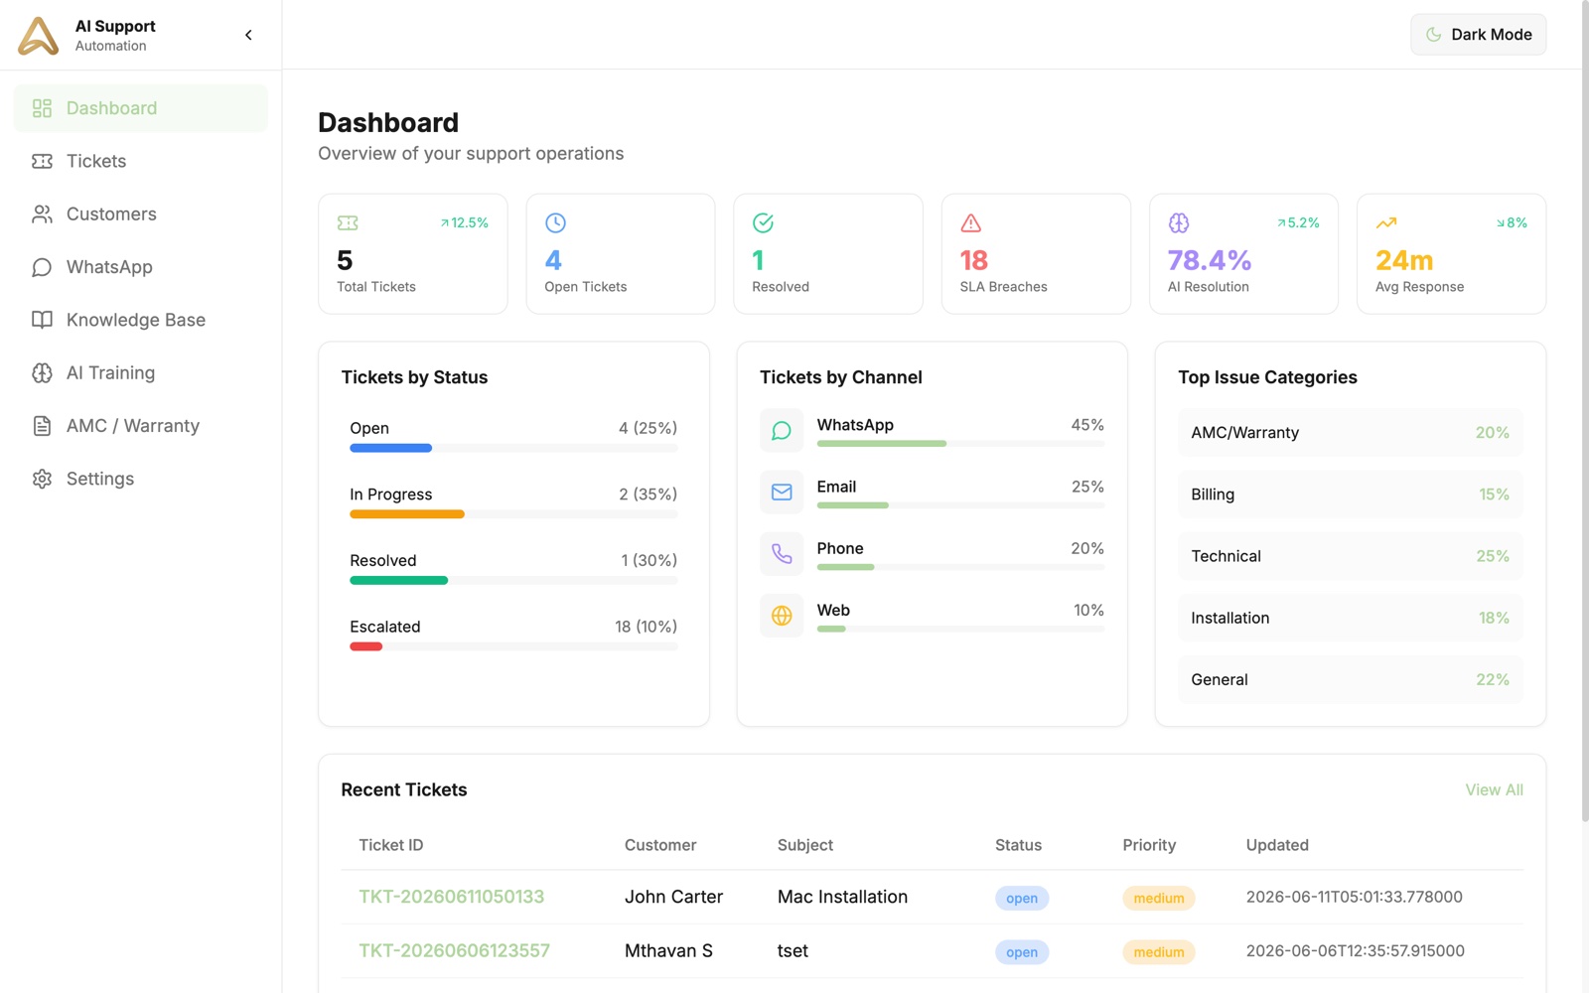The image size is (1589, 993).
Task: Click the moon icon in the Dark Mode button
Action: [x=1433, y=35]
